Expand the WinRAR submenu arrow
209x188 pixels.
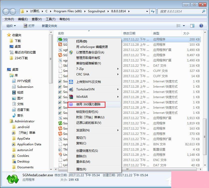[118, 97]
